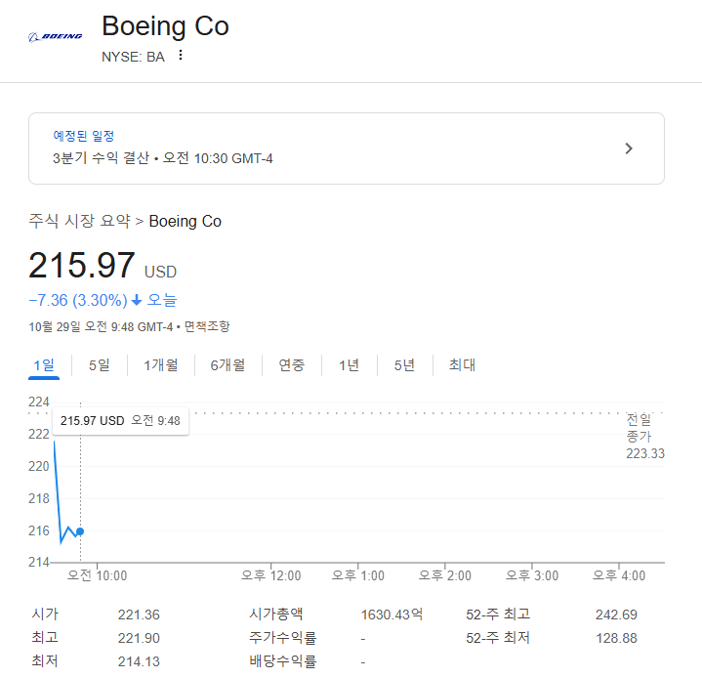This screenshot has width=702, height=678.
Task: Click the 52-주 최고 value 242.69
Action: (616, 614)
